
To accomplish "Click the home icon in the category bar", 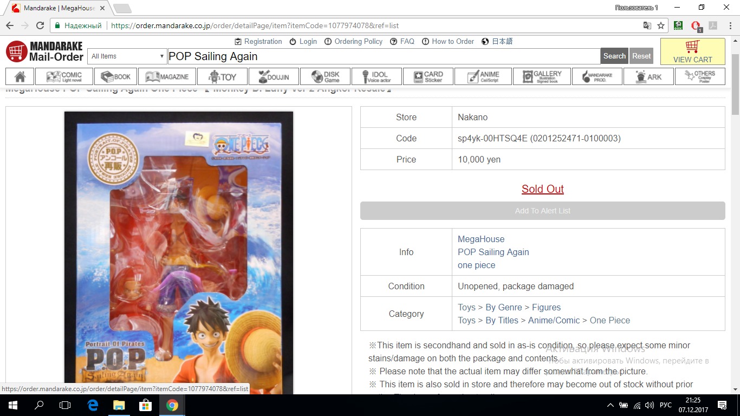I will point(20,76).
